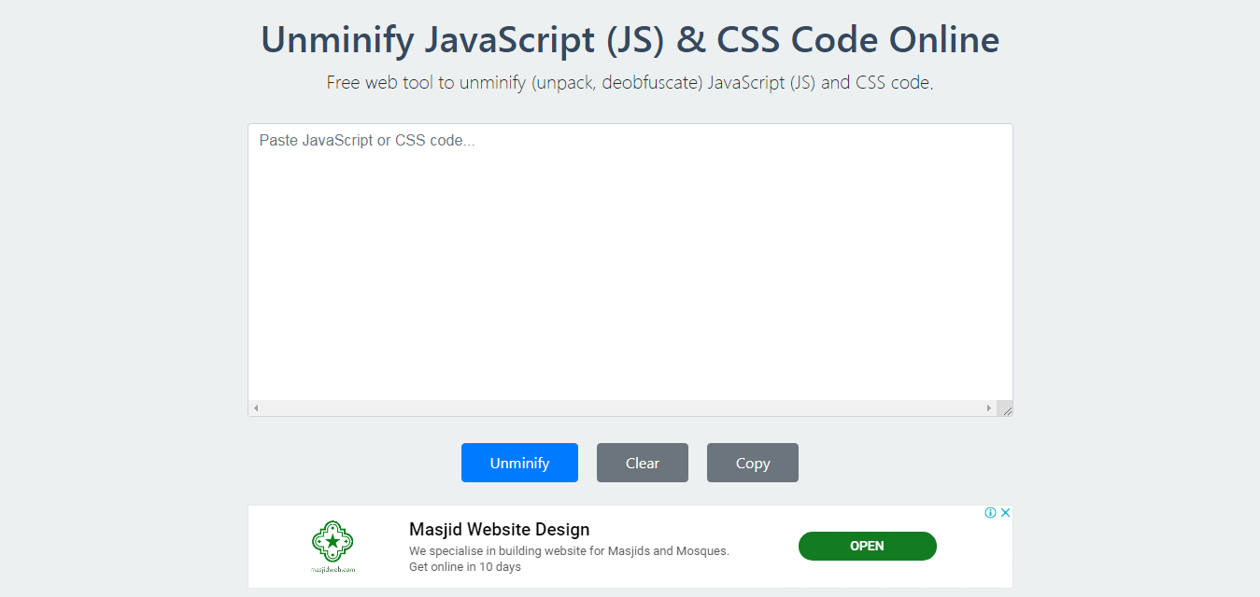Open the advertised Masjid website via OPEN
The width and height of the screenshot is (1260, 597).
click(867, 546)
